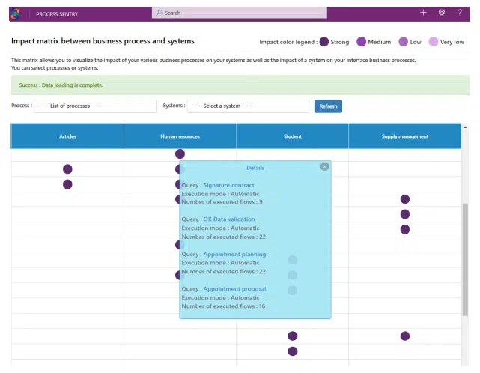Click the Very low impact legend swatch
Screen dimensions: 480x373
coord(434,42)
